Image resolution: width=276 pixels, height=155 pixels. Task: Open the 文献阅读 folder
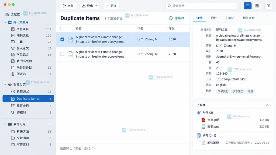tap(28, 138)
